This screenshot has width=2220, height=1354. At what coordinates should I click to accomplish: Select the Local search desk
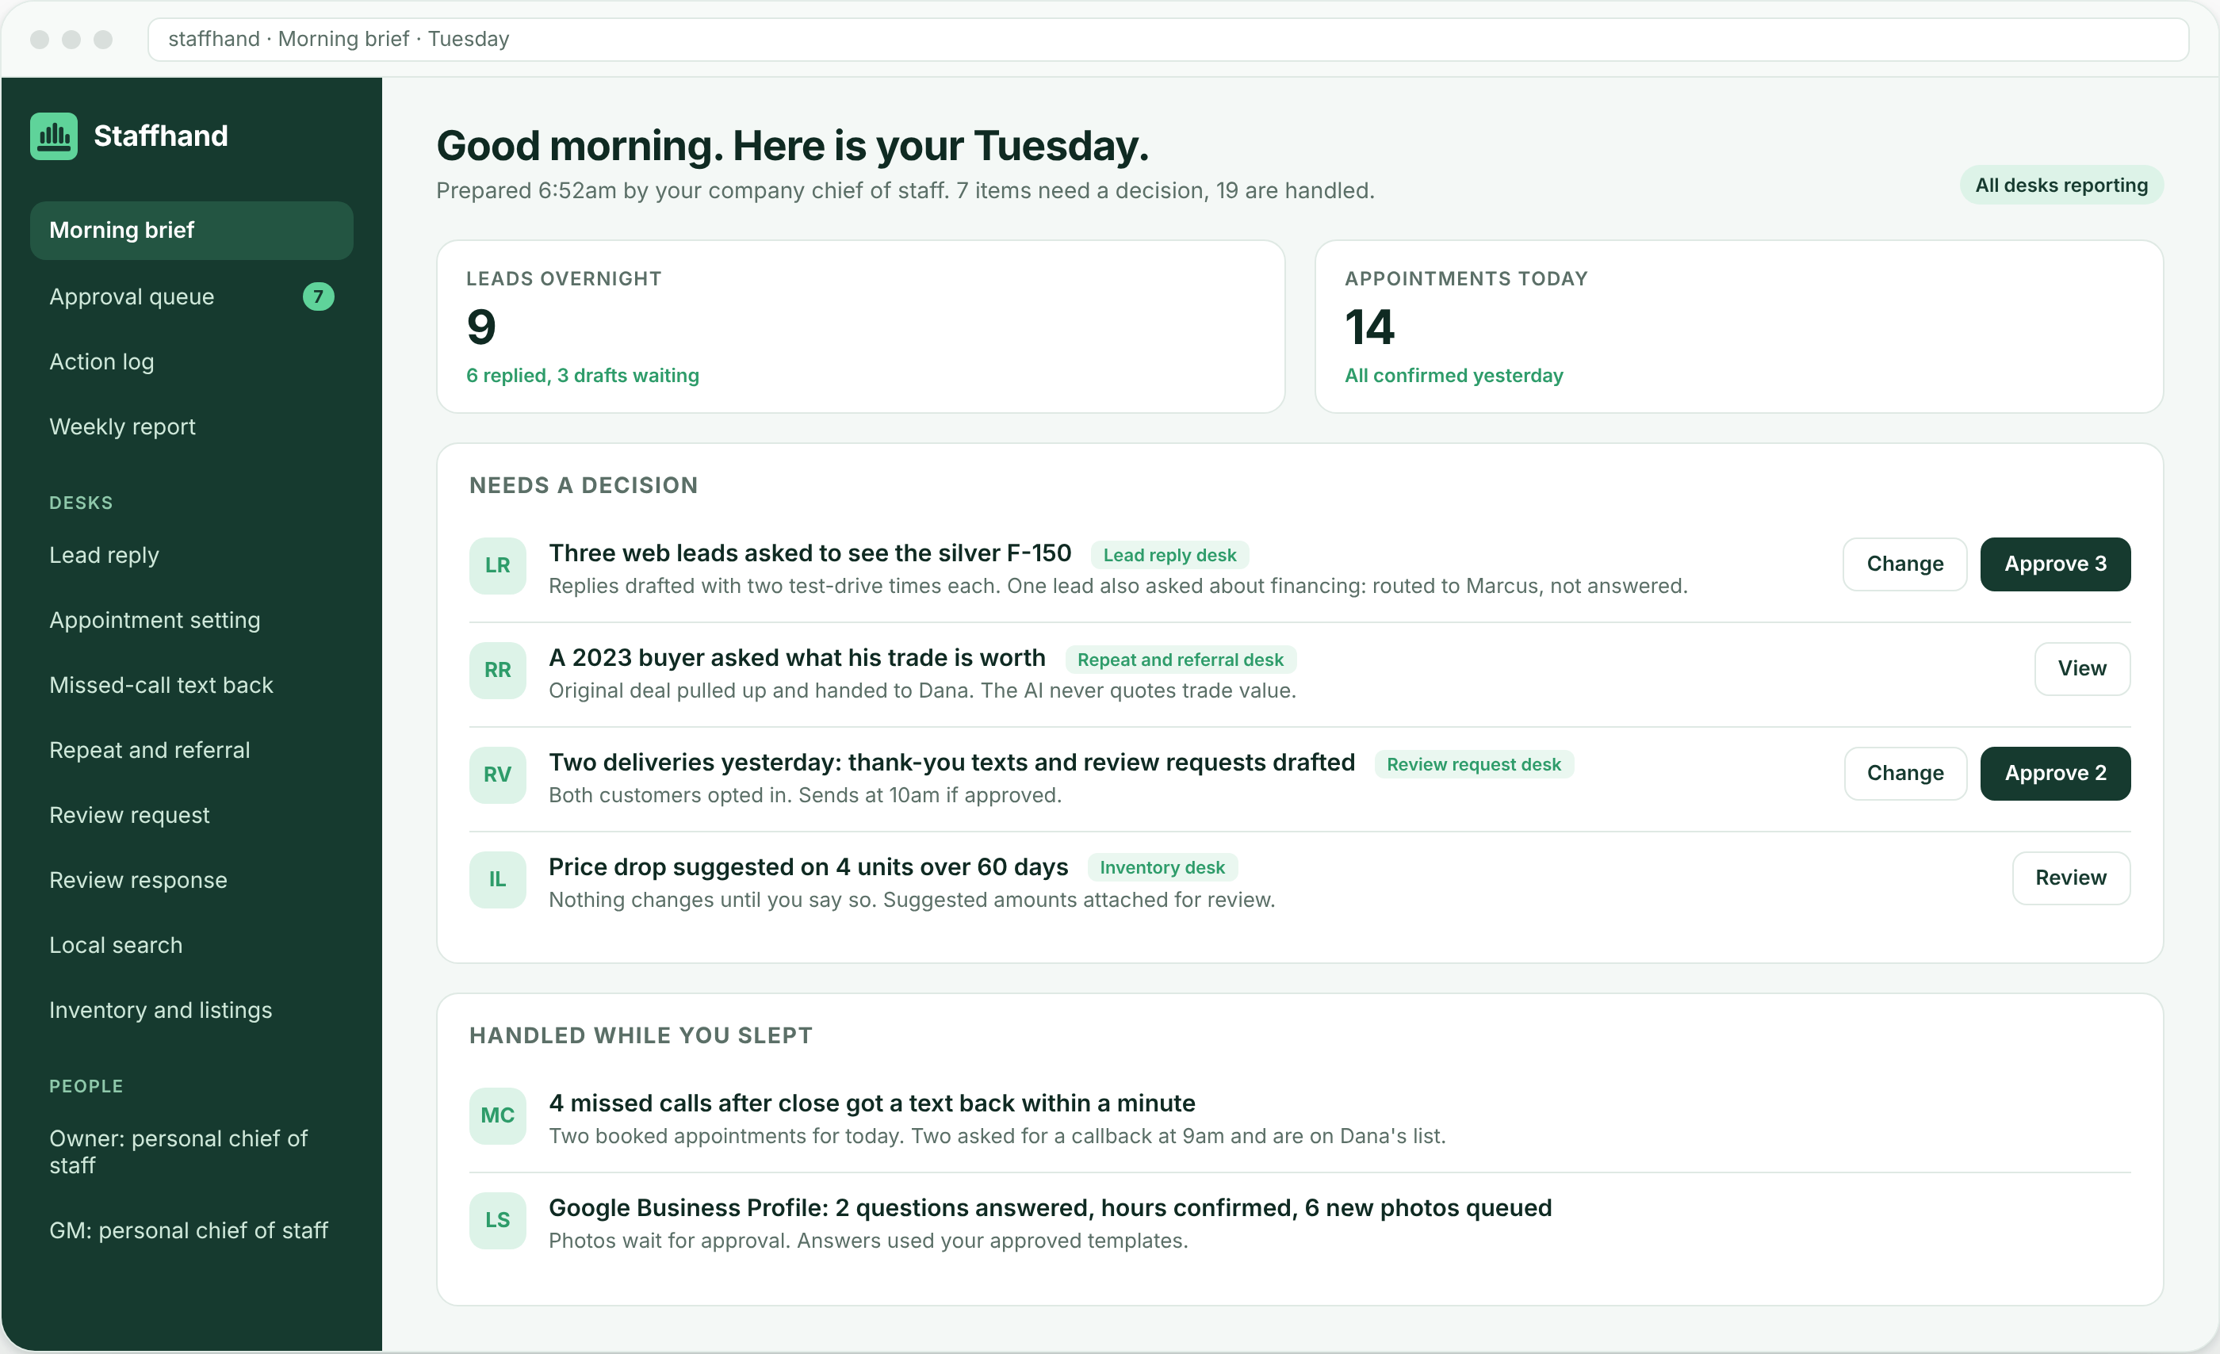[x=191, y=945]
